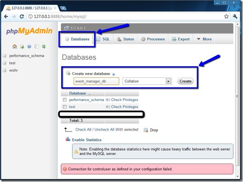Click the documentation page icon in sidebar

click(36, 46)
